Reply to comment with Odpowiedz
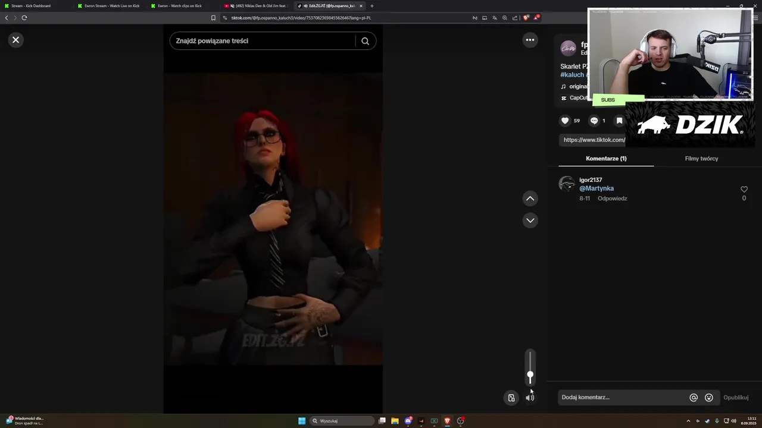The height and width of the screenshot is (428, 762). click(613, 199)
